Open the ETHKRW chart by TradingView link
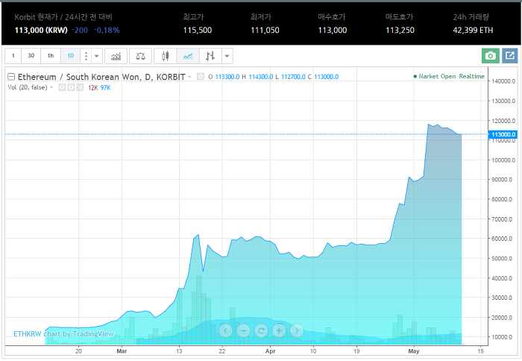 click(x=63, y=333)
